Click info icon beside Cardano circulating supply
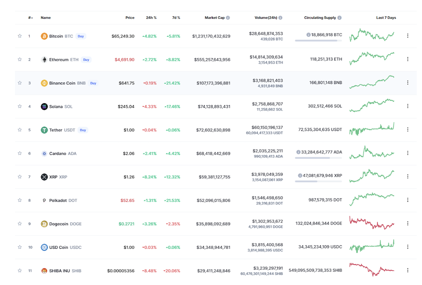Image resolution: width=422 pixels, height=285 pixels. pyautogui.click(x=298, y=152)
